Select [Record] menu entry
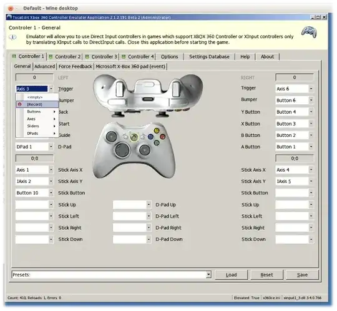This screenshot has width=337, height=311. pyautogui.click(x=37, y=104)
